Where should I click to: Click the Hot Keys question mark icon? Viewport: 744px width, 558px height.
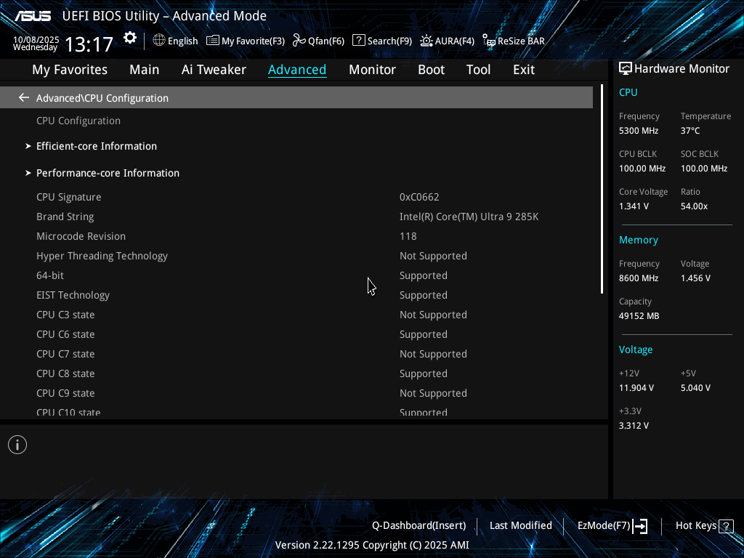tap(725, 525)
